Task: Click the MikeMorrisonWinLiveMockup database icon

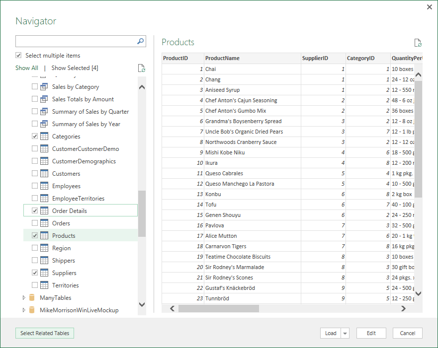Action: [32, 310]
